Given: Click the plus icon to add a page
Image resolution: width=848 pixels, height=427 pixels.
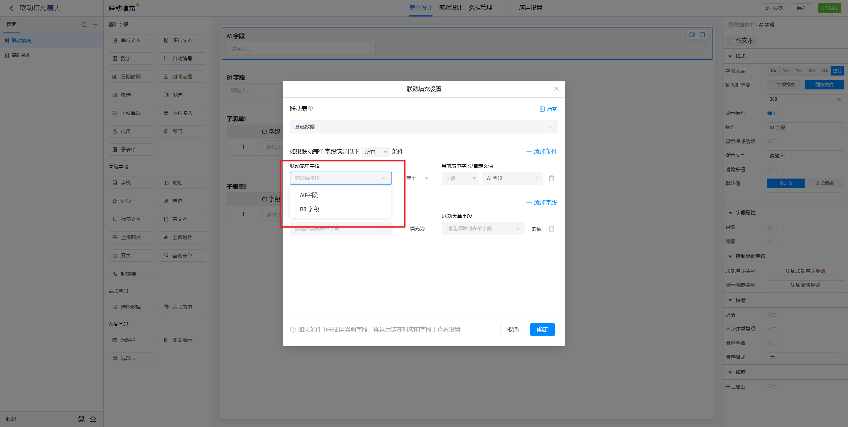Looking at the screenshot, I should tap(95, 25).
